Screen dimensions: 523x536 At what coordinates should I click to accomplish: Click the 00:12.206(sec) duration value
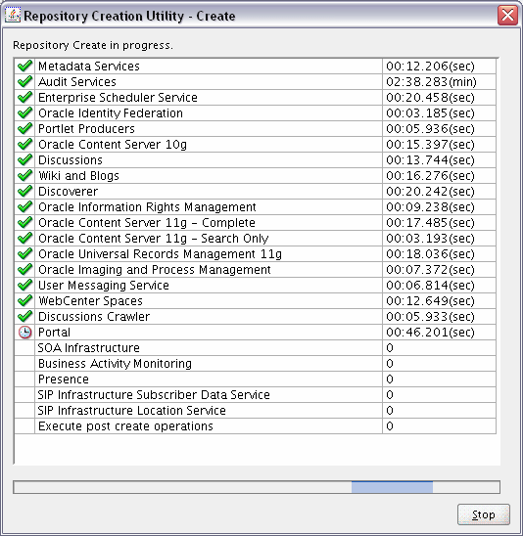coord(430,66)
